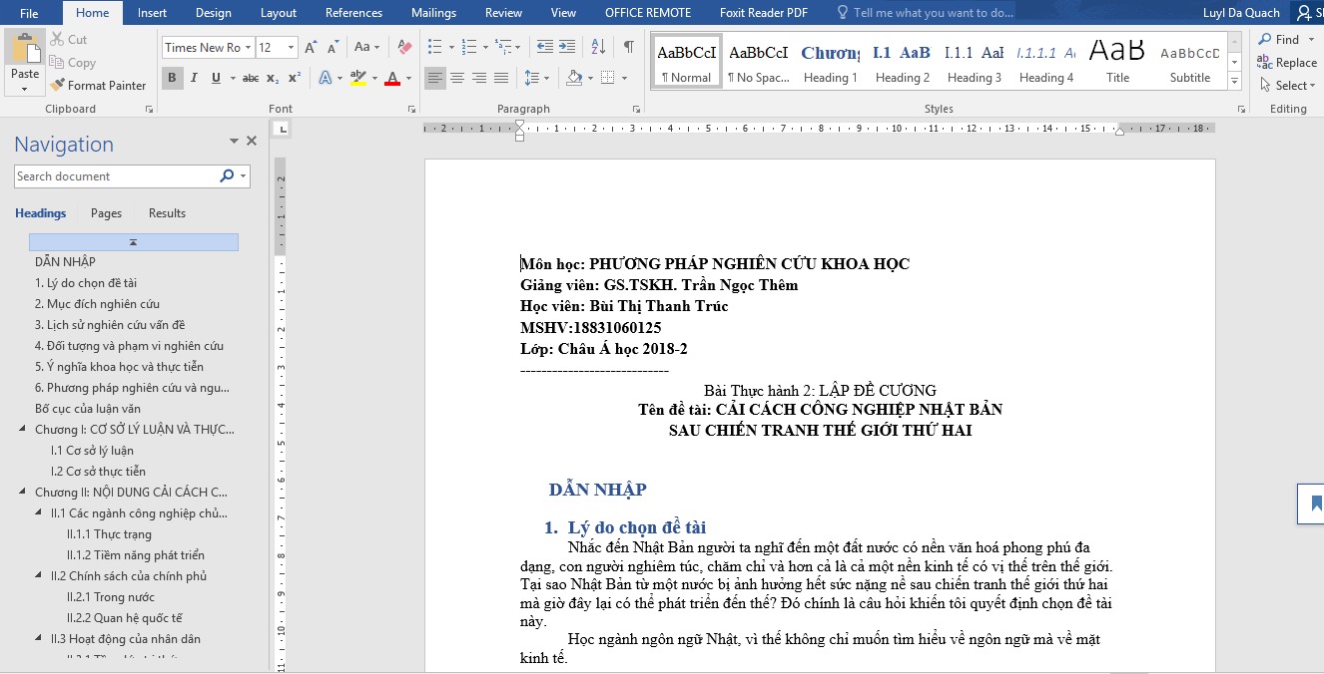Sort the selected text A to Z

tap(599, 47)
